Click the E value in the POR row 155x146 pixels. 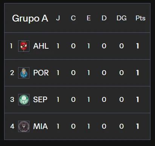[89, 73]
